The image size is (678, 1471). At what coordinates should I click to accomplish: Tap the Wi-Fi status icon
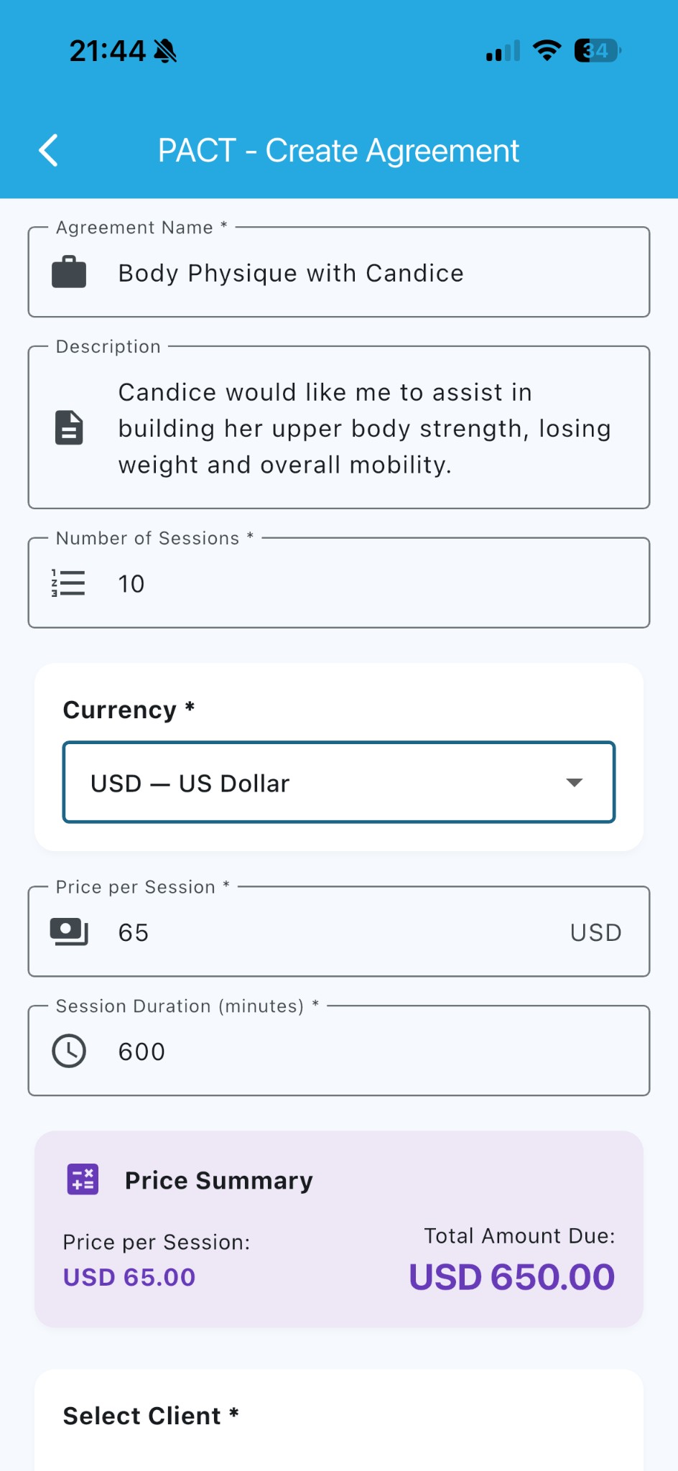coord(547,51)
